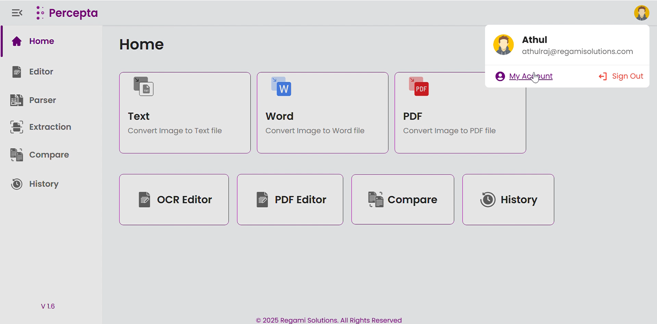Click the History clock icon in sidebar
Viewport: 657px width, 324px height.
pos(16,184)
